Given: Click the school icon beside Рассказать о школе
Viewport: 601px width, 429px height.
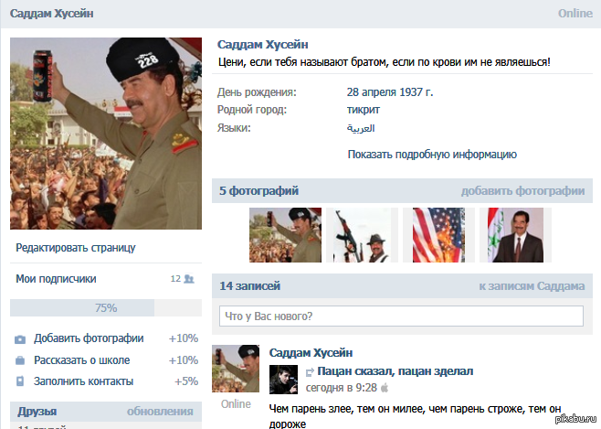Looking at the screenshot, I should 20,360.
